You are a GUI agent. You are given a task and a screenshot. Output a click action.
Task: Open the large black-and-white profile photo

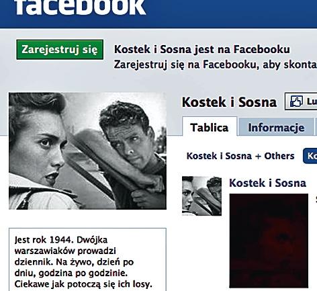pyautogui.click(x=87, y=151)
